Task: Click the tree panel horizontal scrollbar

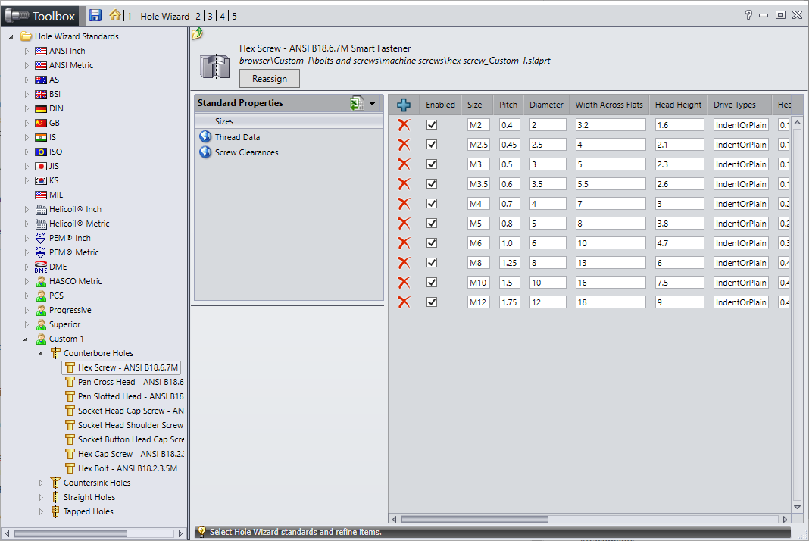Action: coord(70,533)
